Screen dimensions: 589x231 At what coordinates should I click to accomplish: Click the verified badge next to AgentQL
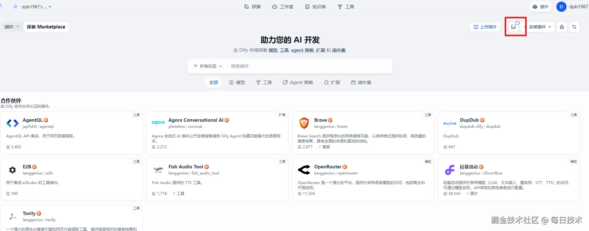click(46, 120)
